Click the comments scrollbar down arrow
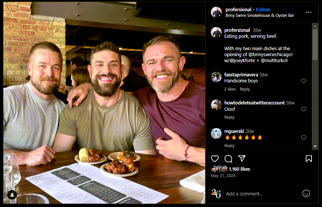 click(315, 146)
